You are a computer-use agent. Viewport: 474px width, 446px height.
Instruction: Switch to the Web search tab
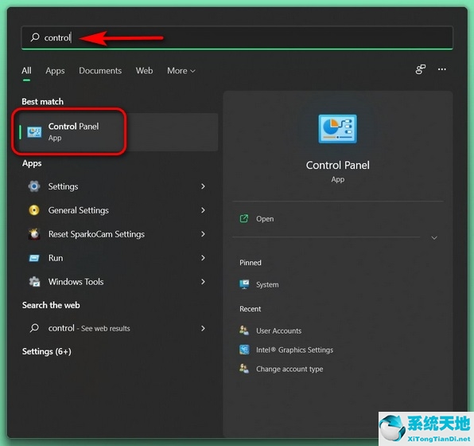pyautogui.click(x=144, y=71)
